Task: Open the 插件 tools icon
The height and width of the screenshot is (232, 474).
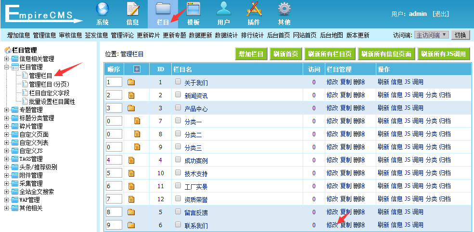Action: pyautogui.click(x=254, y=10)
